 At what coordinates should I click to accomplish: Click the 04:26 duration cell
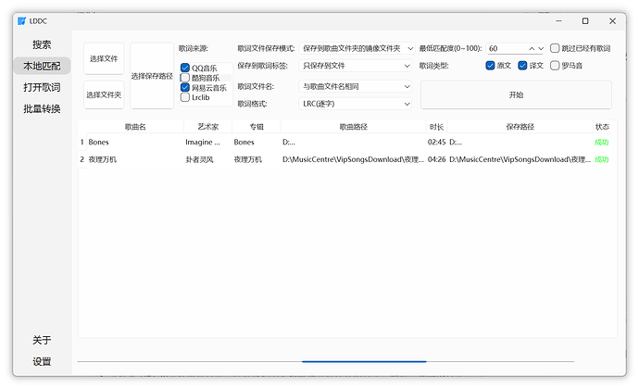pos(436,159)
